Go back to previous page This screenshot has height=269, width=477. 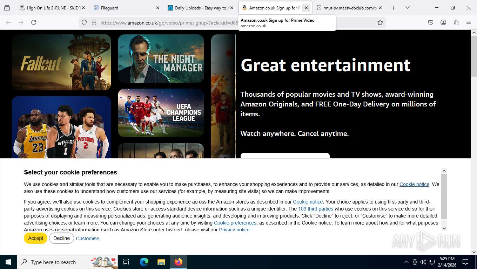point(8,22)
